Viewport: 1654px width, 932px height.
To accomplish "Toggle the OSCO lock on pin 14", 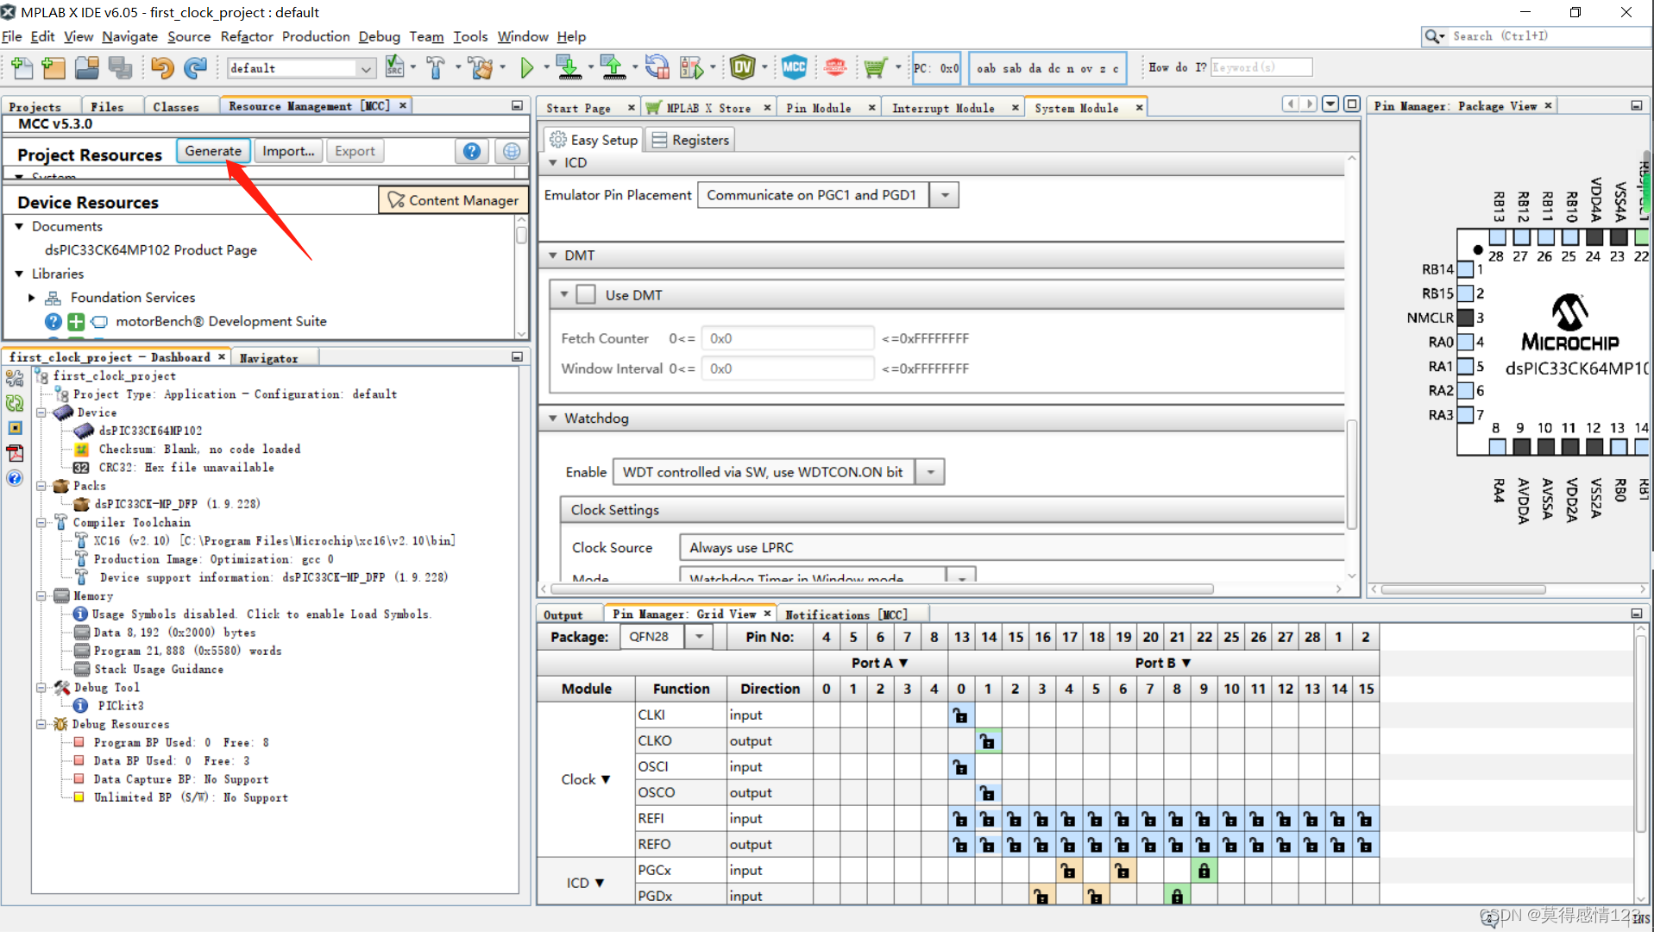I will [x=988, y=793].
